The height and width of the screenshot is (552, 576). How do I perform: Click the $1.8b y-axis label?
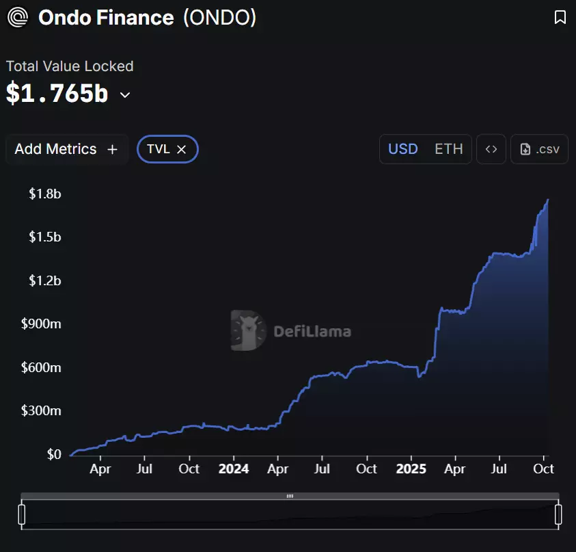pos(45,194)
